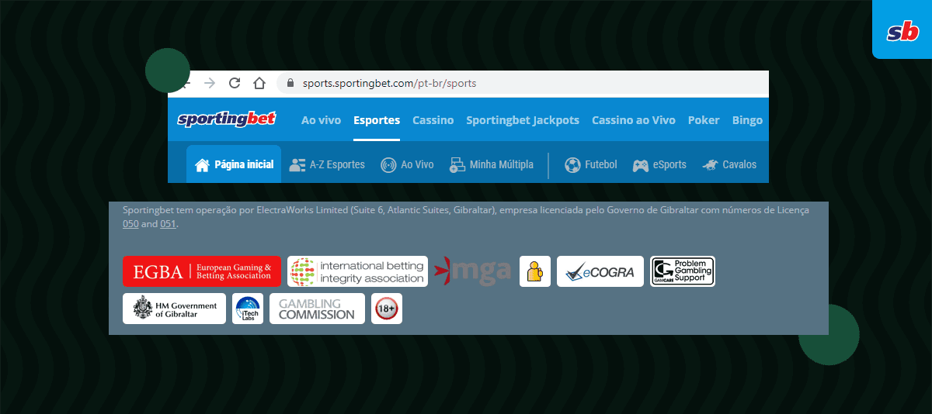This screenshot has height=414, width=932.
Task: Open the Cassino menu item
Action: coord(433,120)
